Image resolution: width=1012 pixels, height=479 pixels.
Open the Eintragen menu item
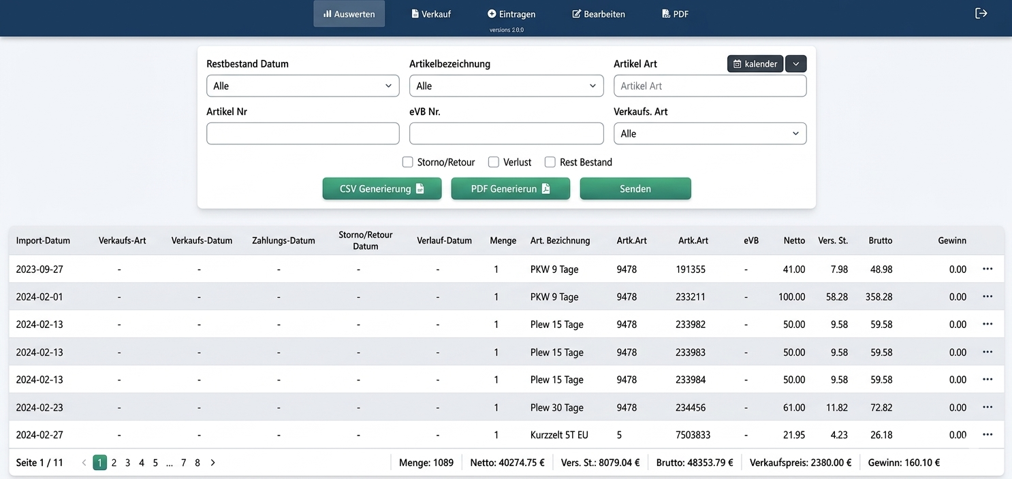pyautogui.click(x=511, y=14)
